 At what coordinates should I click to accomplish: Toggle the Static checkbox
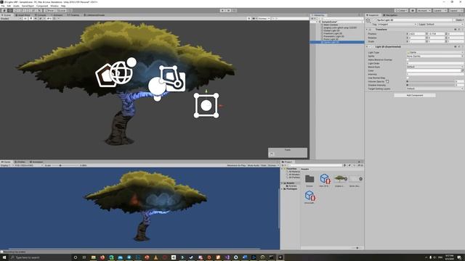[x=455, y=20]
